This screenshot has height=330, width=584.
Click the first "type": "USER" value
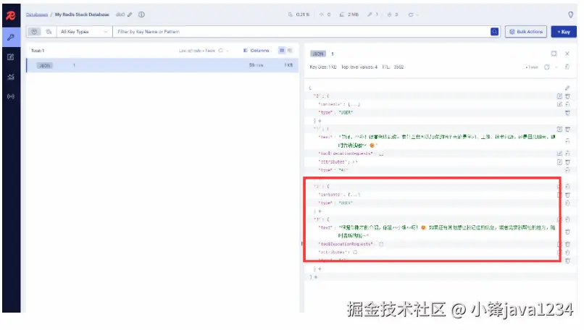pyautogui.click(x=346, y=112)
